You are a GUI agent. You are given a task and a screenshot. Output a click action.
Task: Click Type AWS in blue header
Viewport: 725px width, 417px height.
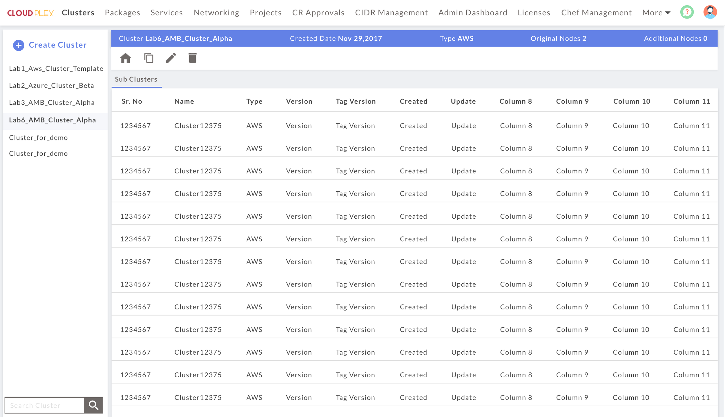tap(457, 39)
